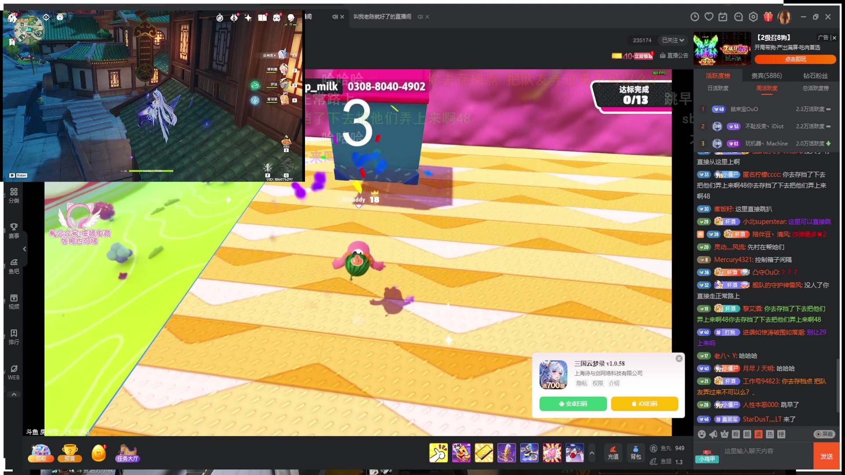Open the 任务大厅 task hall icon

click(x=128, y=453)
